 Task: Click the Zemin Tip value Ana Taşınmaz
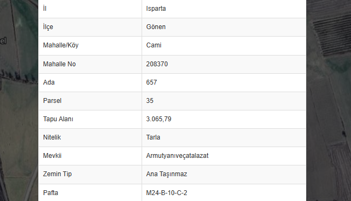[x=166, y=174]
